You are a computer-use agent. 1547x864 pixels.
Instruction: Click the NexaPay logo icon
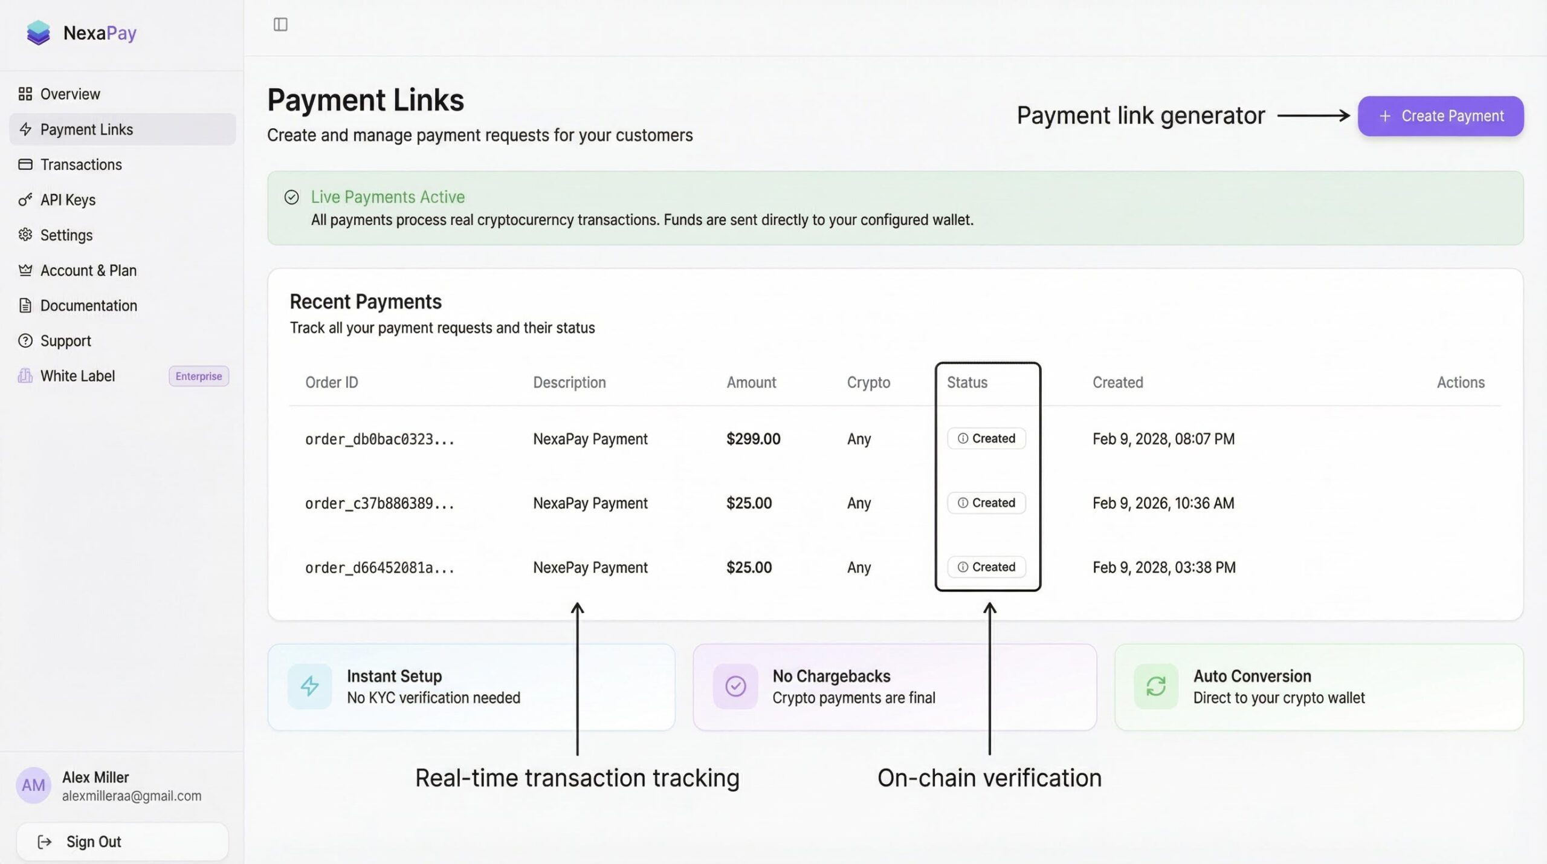[x=39, y=33]
